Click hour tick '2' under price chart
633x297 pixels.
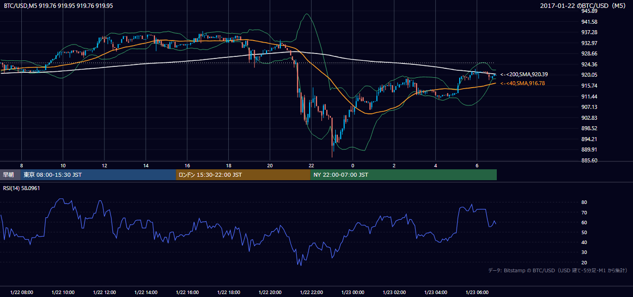(x=394, y=165)
